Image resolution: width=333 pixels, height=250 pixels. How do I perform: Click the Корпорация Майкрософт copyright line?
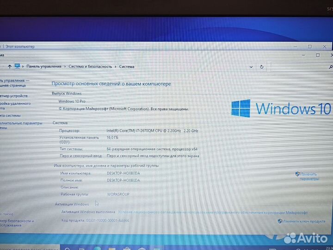pyautogui.click(x=123, y=109)
